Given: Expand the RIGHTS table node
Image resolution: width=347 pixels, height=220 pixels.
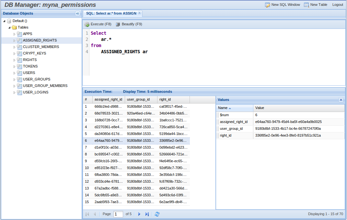Looking at the screenshot, I should pyautogui.click(x=14, y=60).
